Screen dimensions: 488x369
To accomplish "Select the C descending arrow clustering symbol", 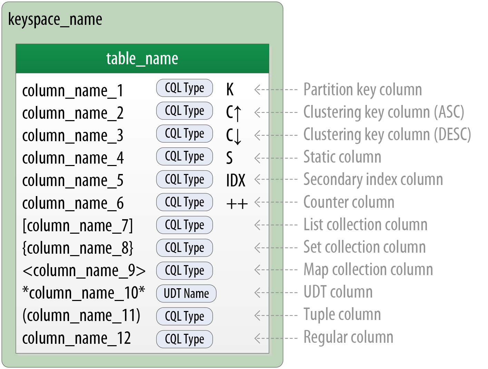I will (234, 135).
